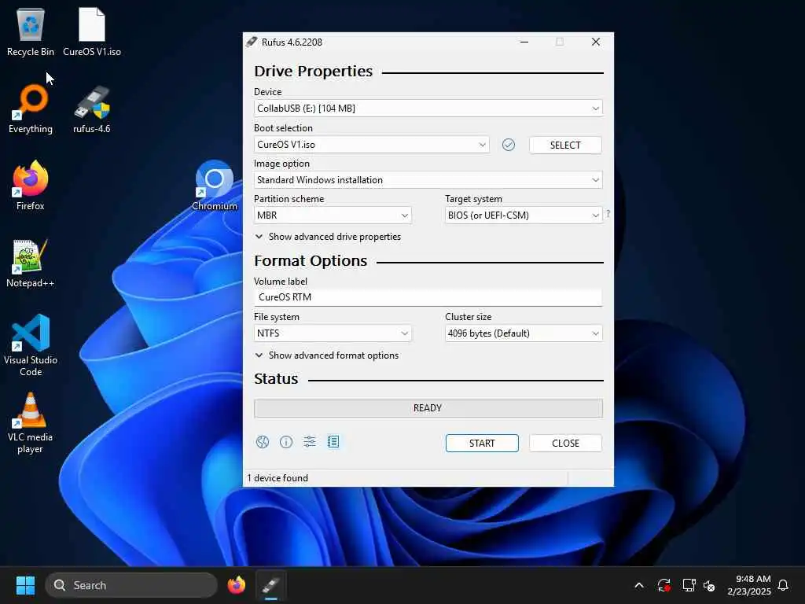Click Firefox in the taskbar
805x604 pixels.
(237, 585)
